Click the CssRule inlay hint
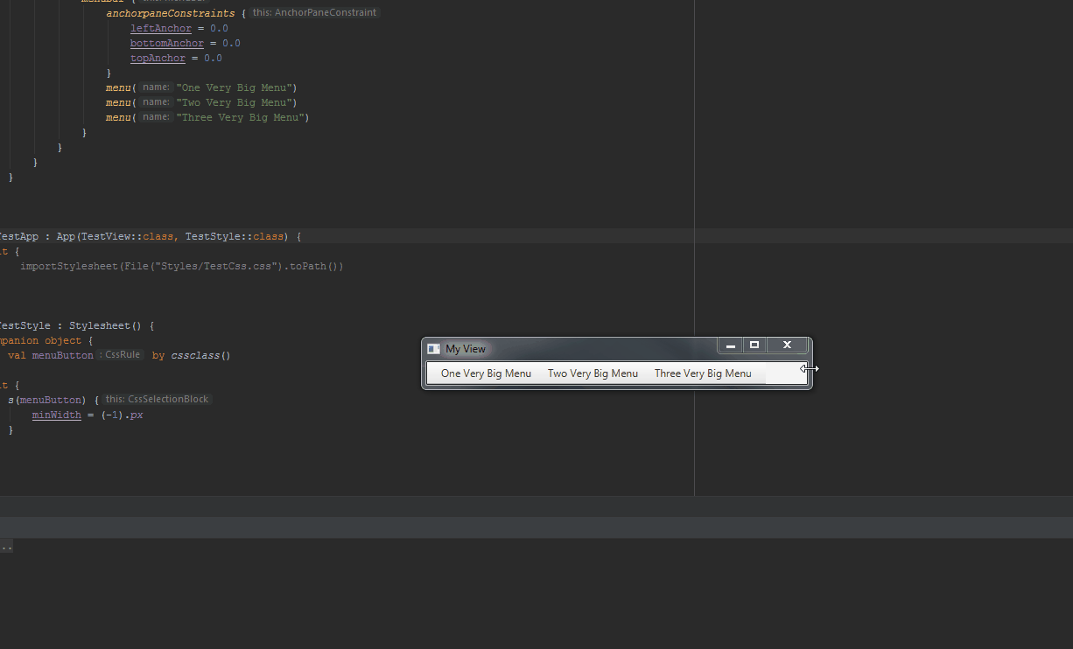The width and height of the screenshot is (1073, 649). pyautogui.click(x=120, y=355)
